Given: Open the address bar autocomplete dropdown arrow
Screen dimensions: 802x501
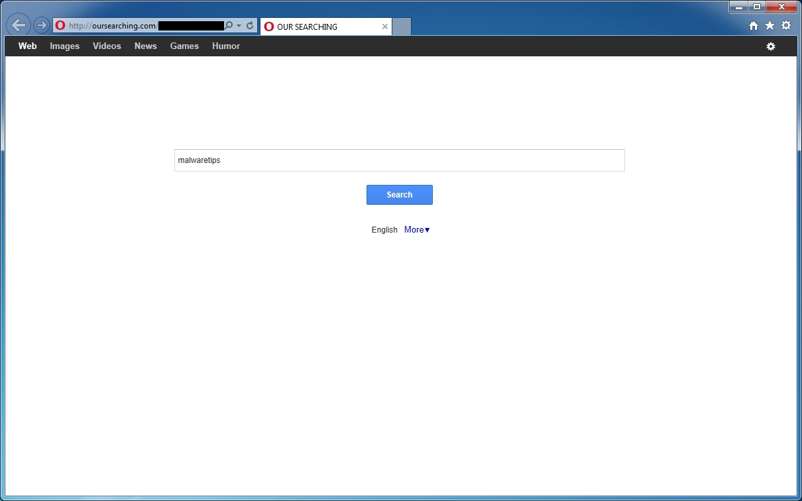Looking at the screenshot, I should pos(239,25).
